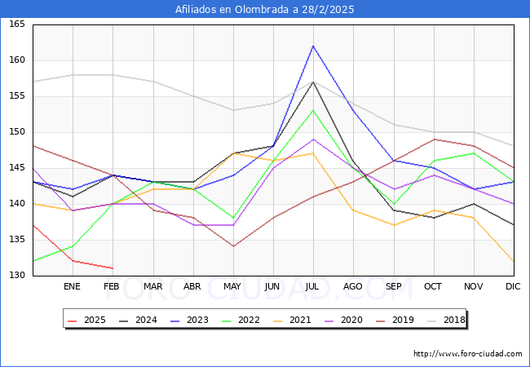Click the 160 y-axis value
The height and width of the screenshot is (367, 530).
[17, 60]
